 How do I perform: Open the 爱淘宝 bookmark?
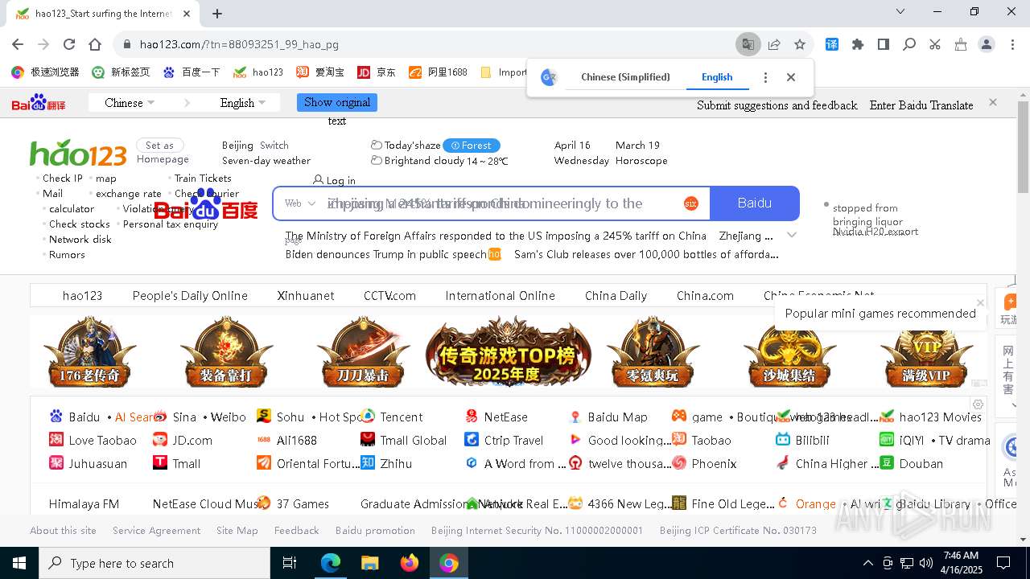pos(321,72)
